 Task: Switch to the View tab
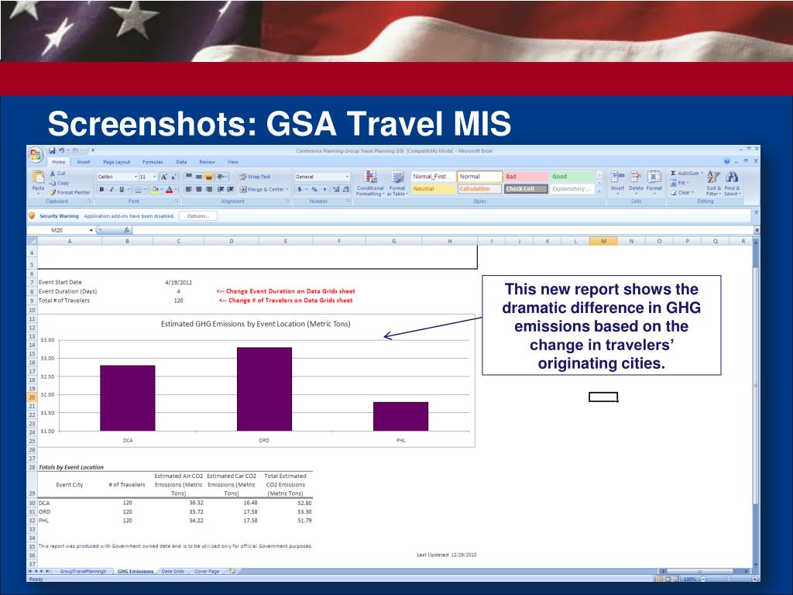[232, 162]
